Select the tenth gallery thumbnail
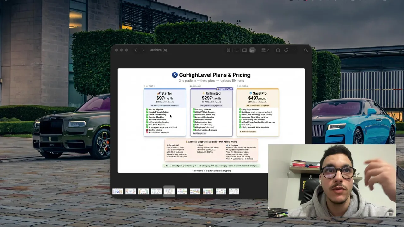Image resolution: width=404 pixels, height=227 pixels. click(x=234, y=191)
